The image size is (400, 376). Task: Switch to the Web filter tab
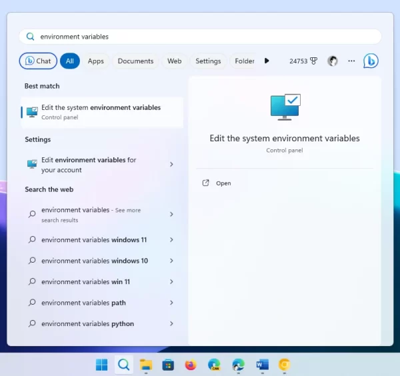coord(175,61)
